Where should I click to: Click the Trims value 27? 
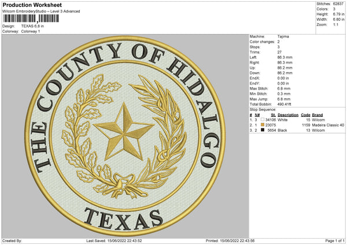[279, 52]
